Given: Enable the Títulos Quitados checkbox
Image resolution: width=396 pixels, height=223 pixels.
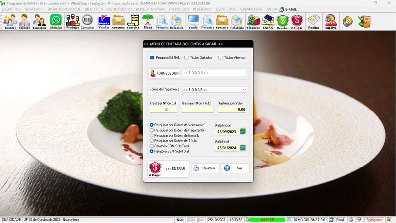Looking at the screenshot, I should click(x=186, y=57).
